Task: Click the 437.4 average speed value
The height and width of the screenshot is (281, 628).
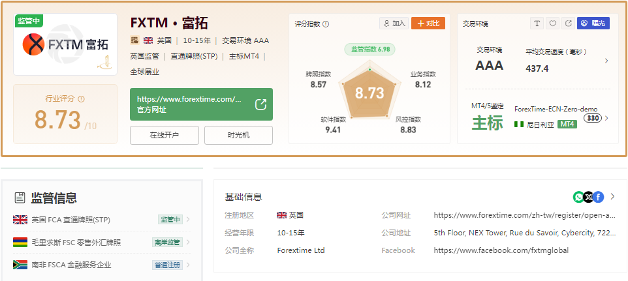Action: pos(537,68)
